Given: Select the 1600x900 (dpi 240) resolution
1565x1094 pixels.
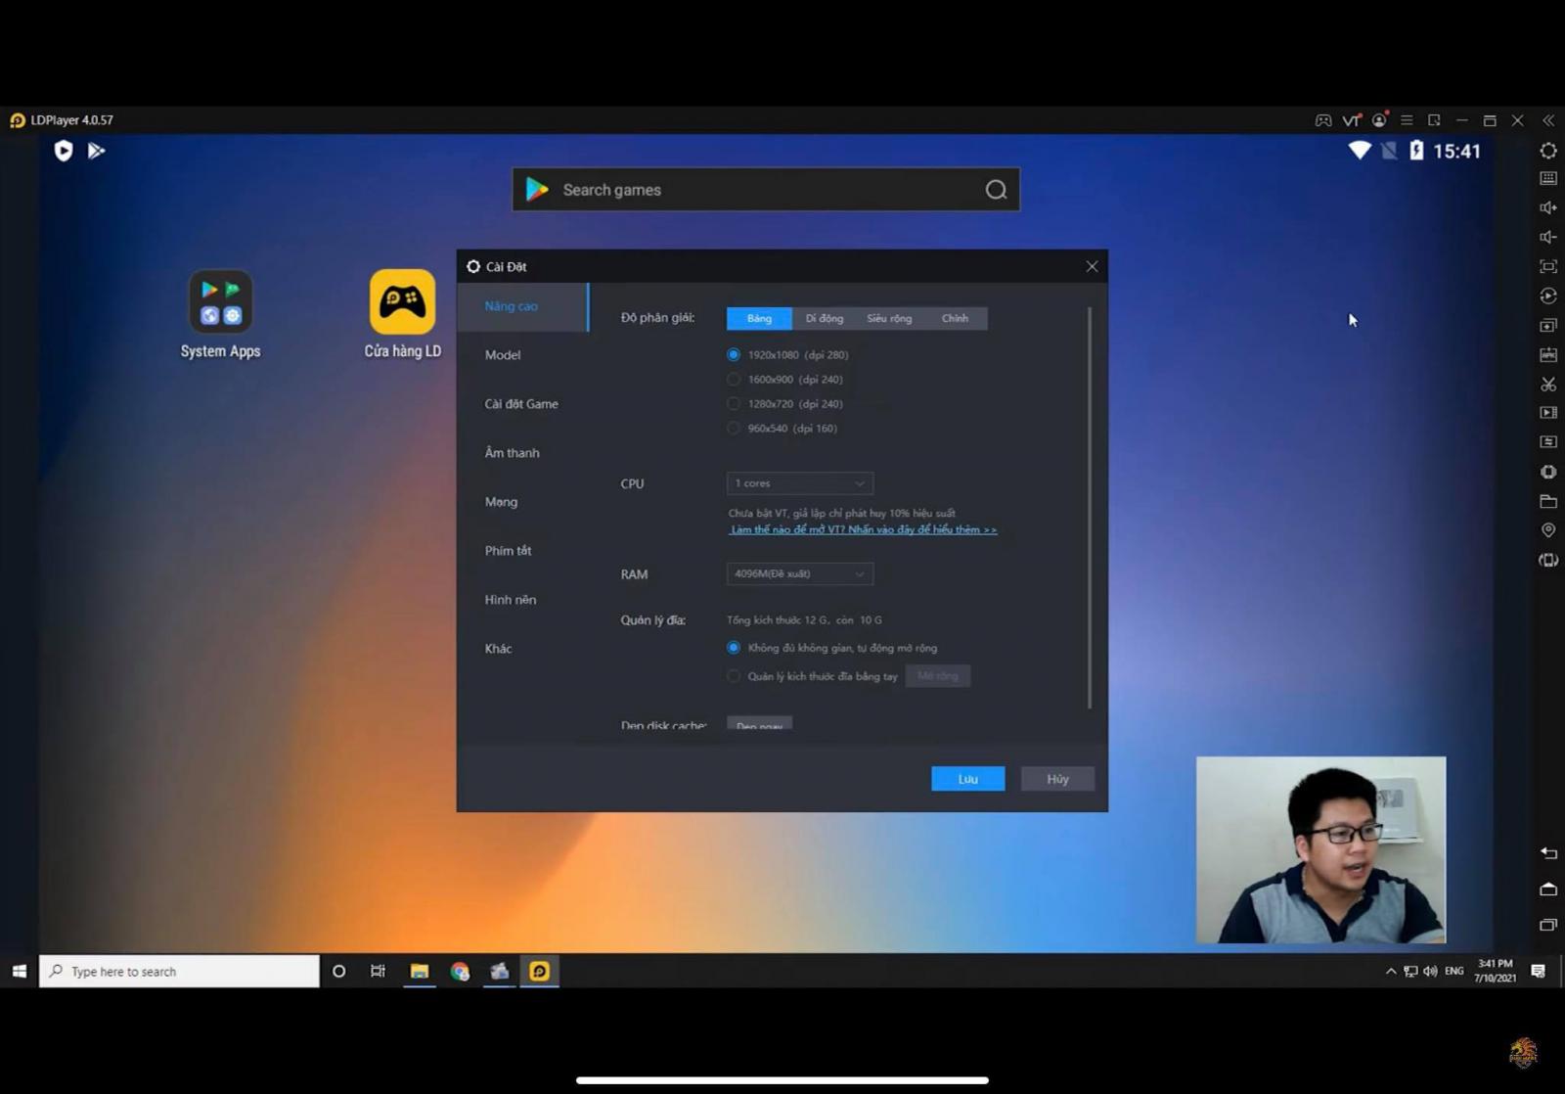Looking at the screenshot, I should [x=734, y=379].
